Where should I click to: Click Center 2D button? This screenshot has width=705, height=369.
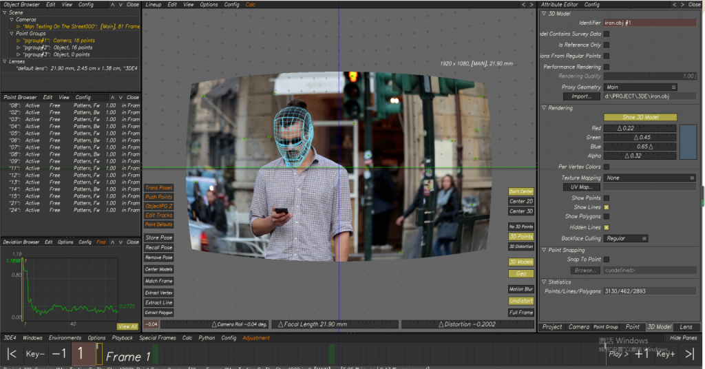coord(521,201)
